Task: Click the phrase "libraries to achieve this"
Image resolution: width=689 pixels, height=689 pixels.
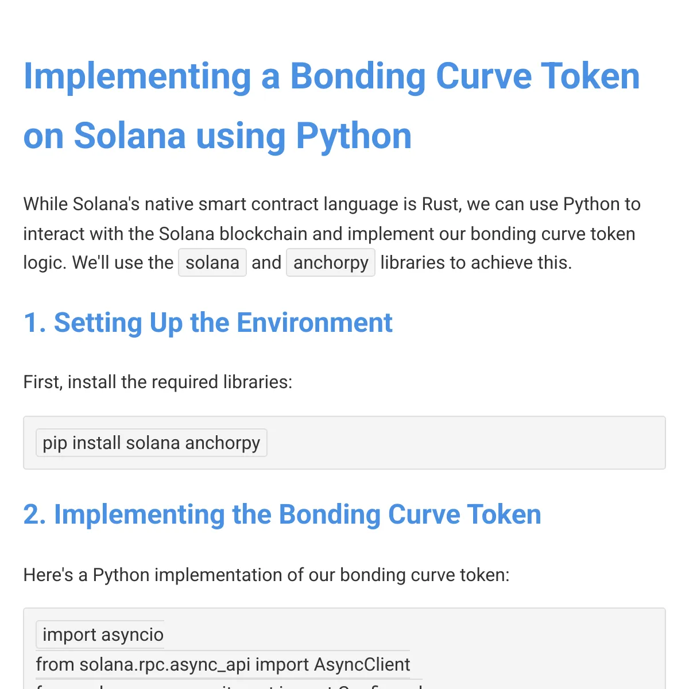Action: point(476,262)
